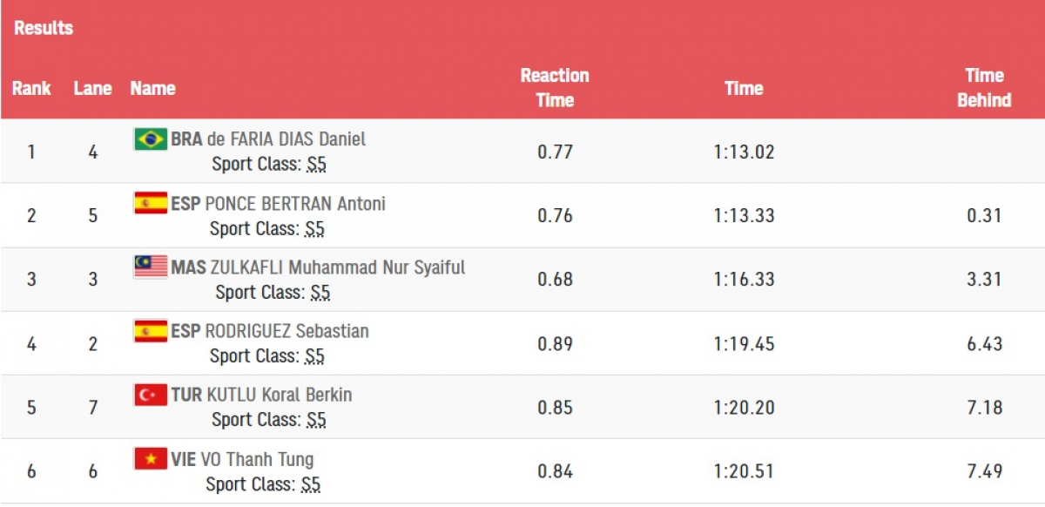Select KUTLU Koral Berkin name
1045x507 pixels.
pyautogui.click(x=280, y=395)
